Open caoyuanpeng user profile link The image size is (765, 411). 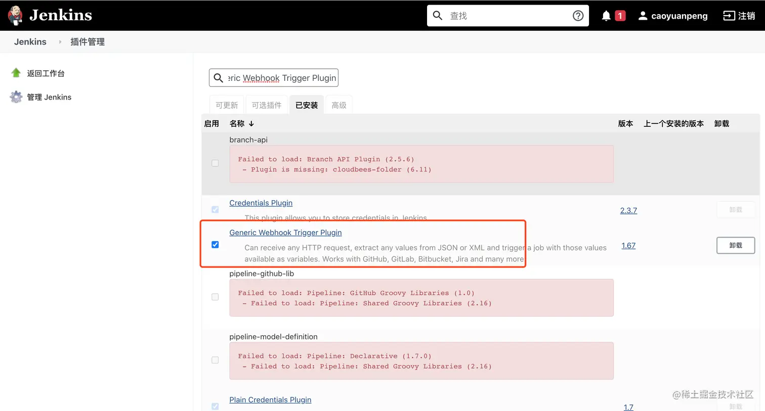[x=679, y=16]
